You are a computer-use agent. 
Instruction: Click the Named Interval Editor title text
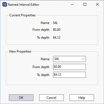pyautogui.click(x=23, y=5)
